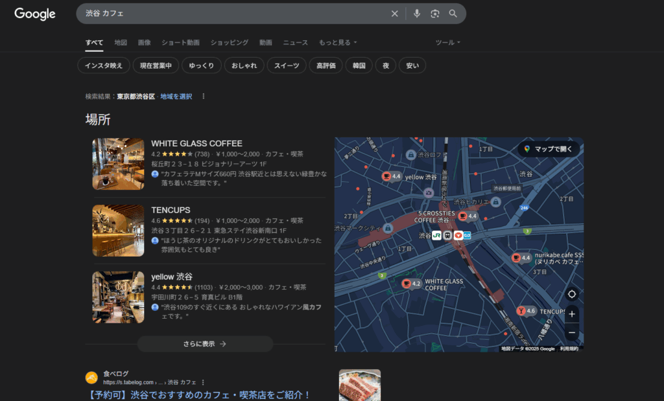Open the ツール dropdown
Screen dimensions: 664x401
point(447,43)
